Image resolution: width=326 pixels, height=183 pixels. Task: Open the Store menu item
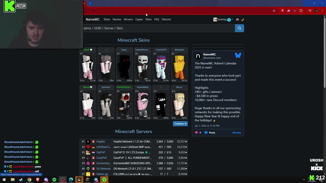click(148, 19)
